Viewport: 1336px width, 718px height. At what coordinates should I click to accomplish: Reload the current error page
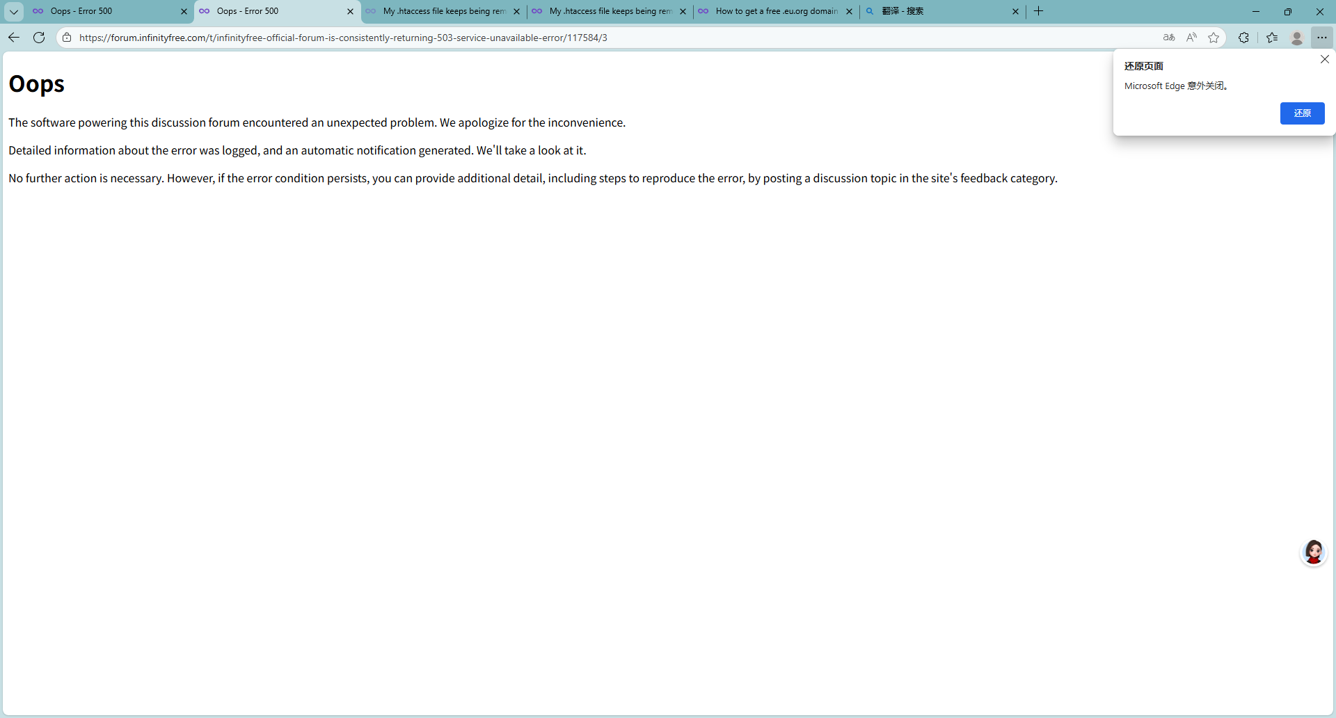[39, 38]
